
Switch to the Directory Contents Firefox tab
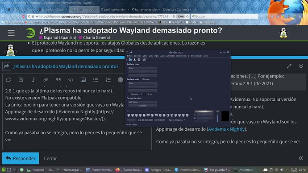pos(176,9)
